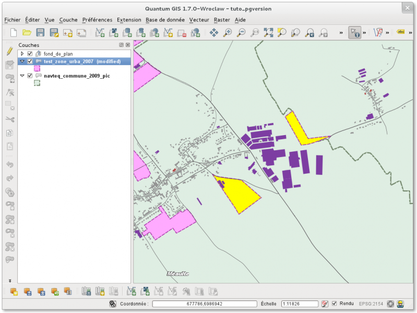The height and width of the screenshot is (313, 417).
Task: Click the abc Labeling tool icon
Action: tap(401, 32)
